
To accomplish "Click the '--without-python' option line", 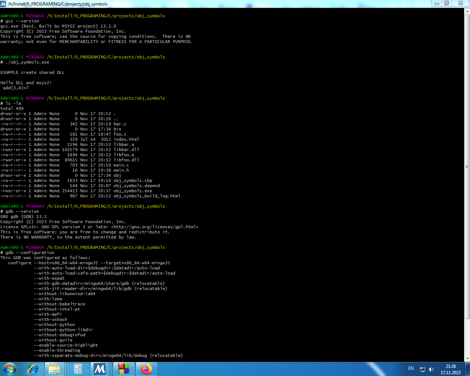I will (54, 325).
